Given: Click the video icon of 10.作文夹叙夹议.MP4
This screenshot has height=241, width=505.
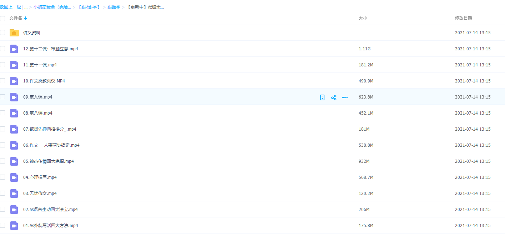Looking at the screenshot, I should click(14, 81).
